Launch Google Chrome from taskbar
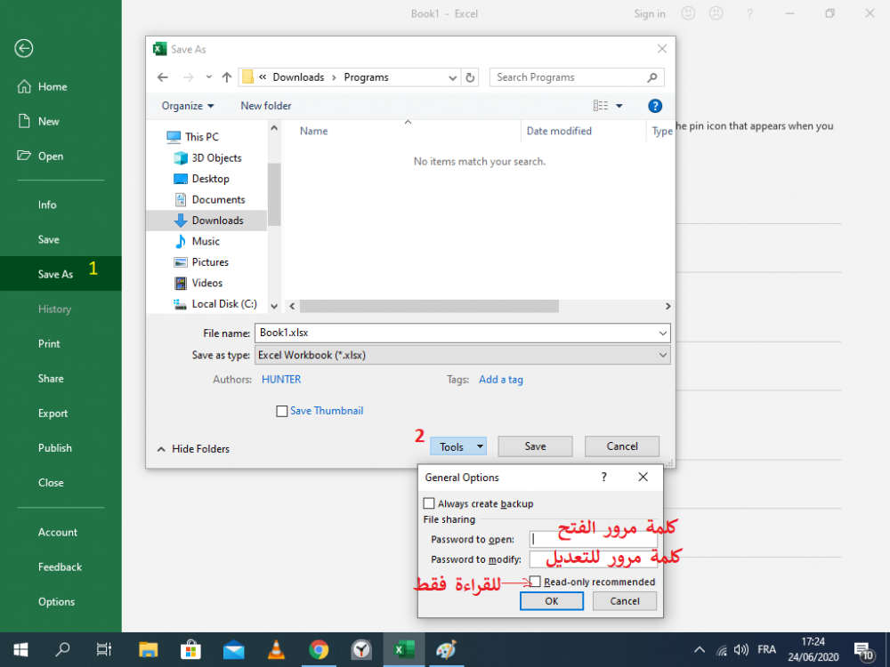 pos(319,650)
